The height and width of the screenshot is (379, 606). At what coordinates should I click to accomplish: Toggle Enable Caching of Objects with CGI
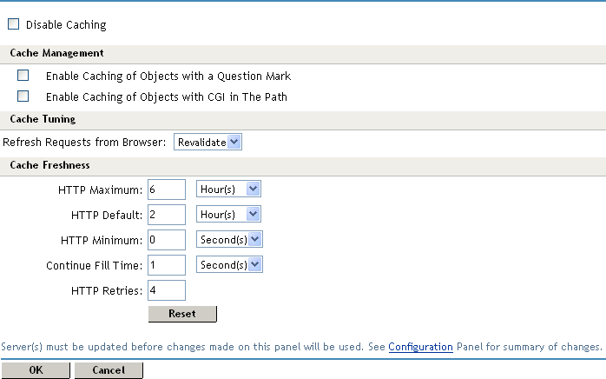point(23,96)
